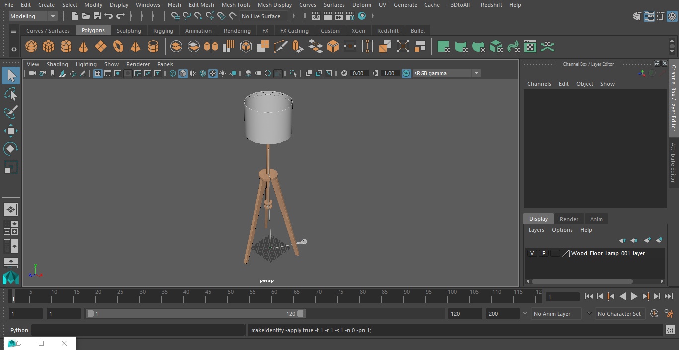Image resolution: width=679 pixels, height=350 pixels.
Task: Select the Scale tool
Action: pos(11,167)
